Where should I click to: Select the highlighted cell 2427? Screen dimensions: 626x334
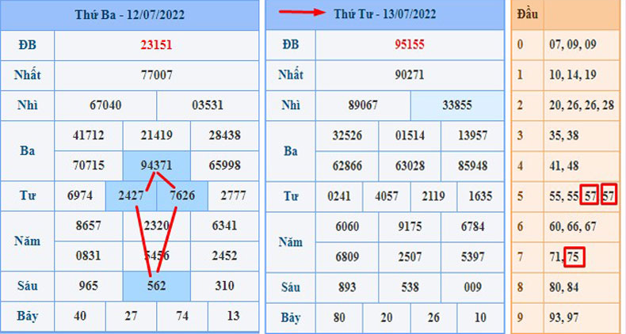pyautogui.click(x=131, y=195)
